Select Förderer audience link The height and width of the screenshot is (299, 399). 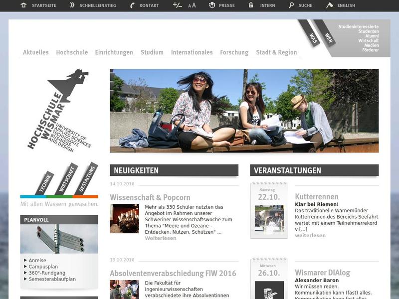point(371,50)
